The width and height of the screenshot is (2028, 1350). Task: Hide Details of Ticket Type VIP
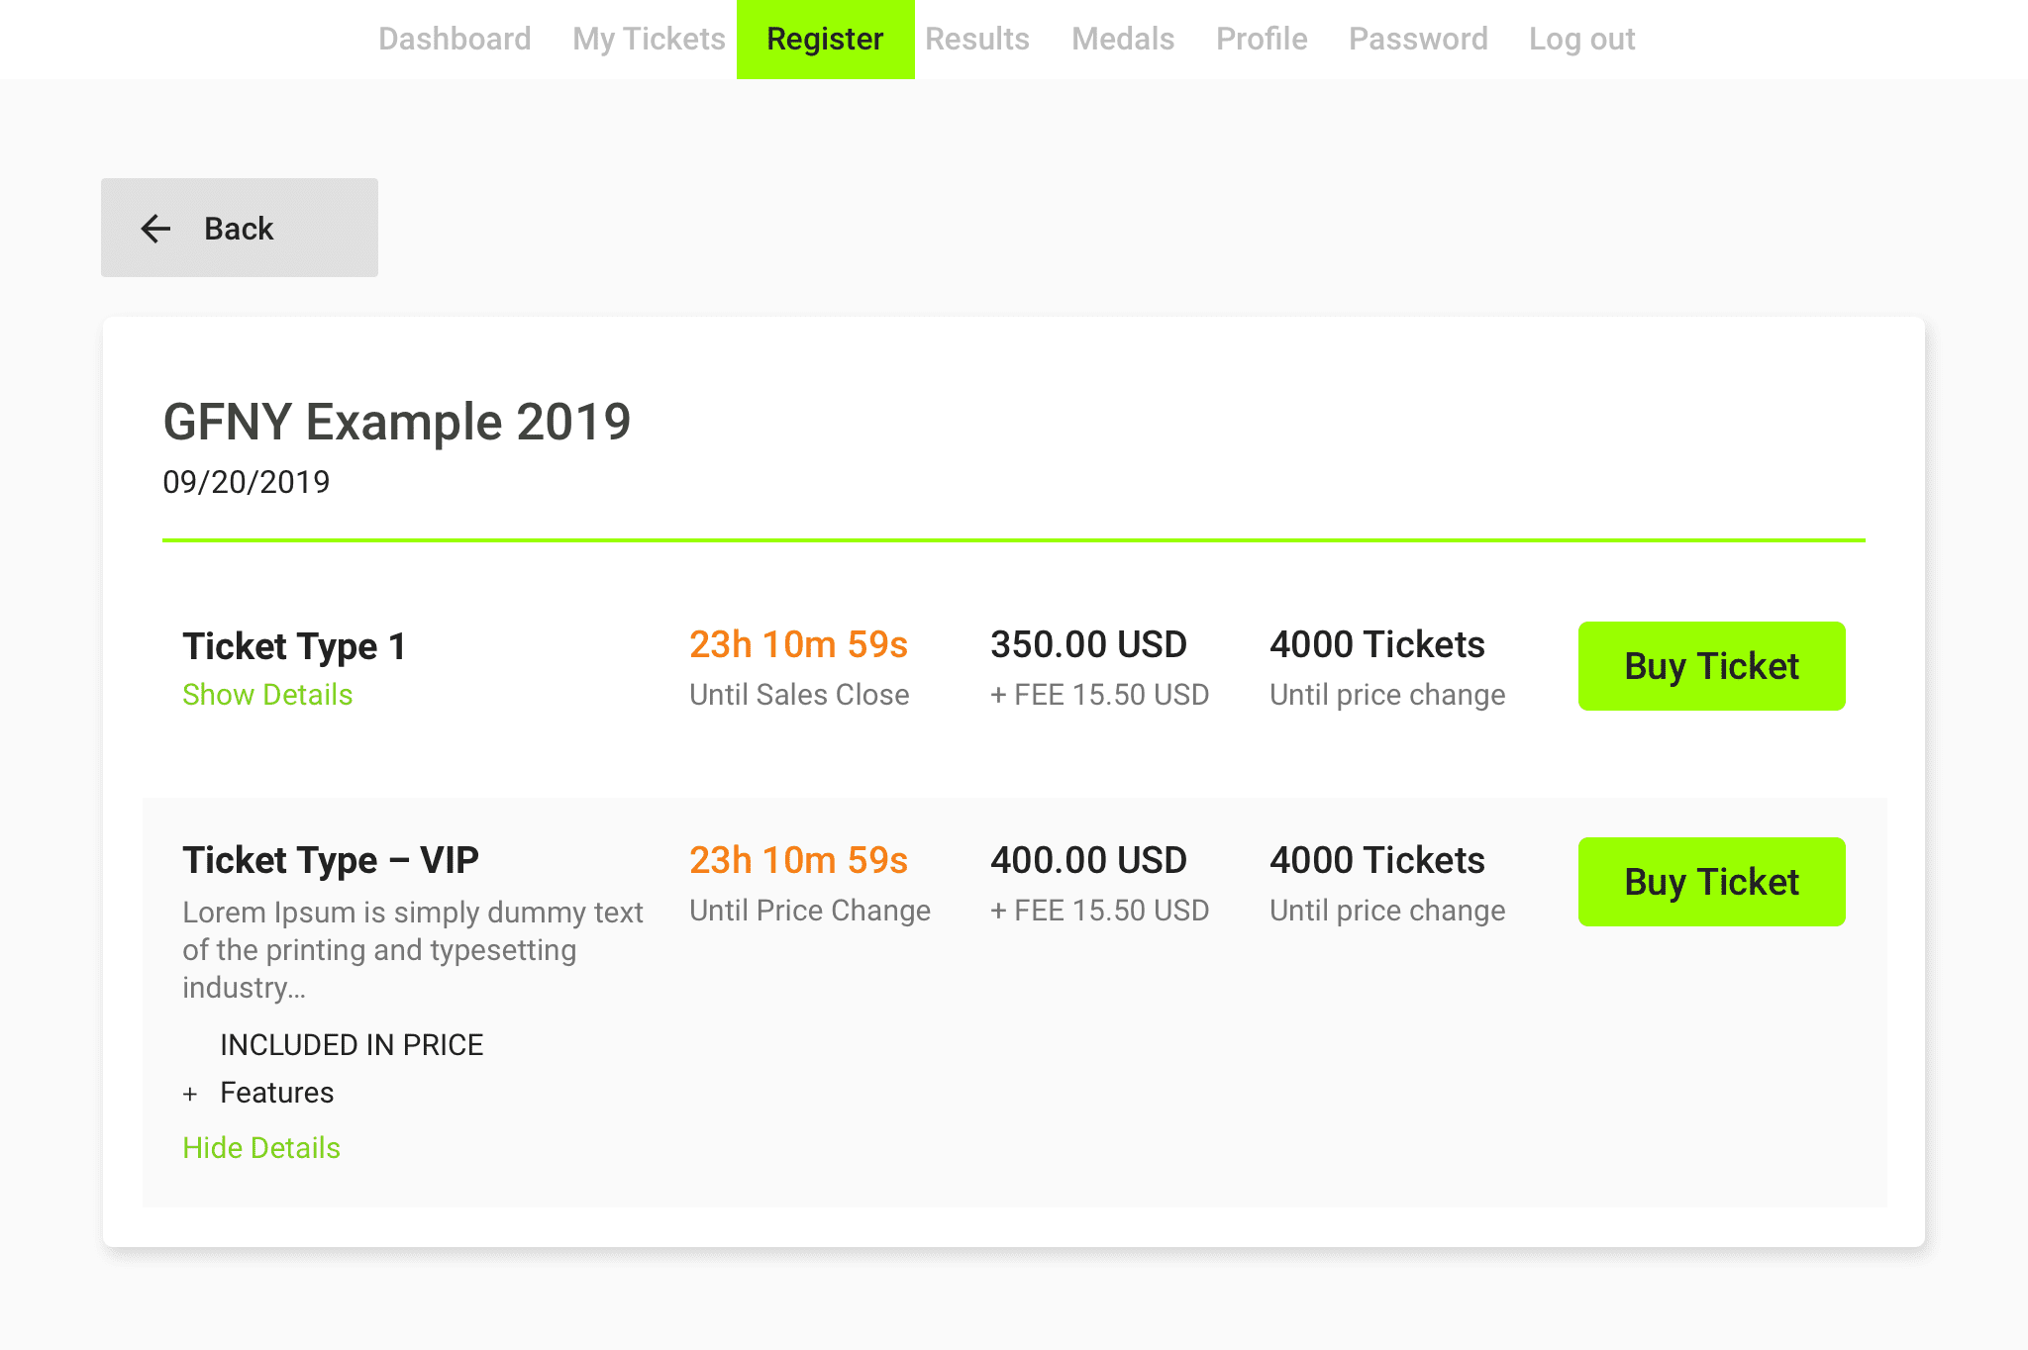tap(261, 1148)
